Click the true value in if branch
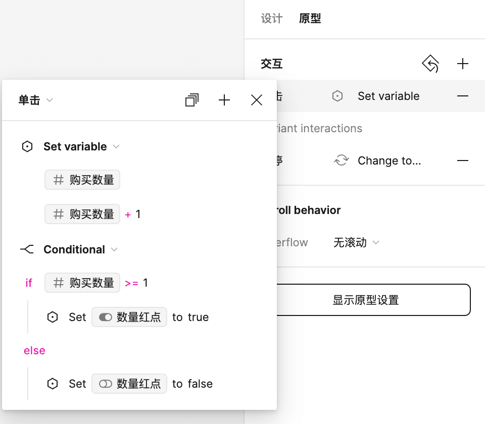This screenshot has height=424, width=485. [198, 317]
